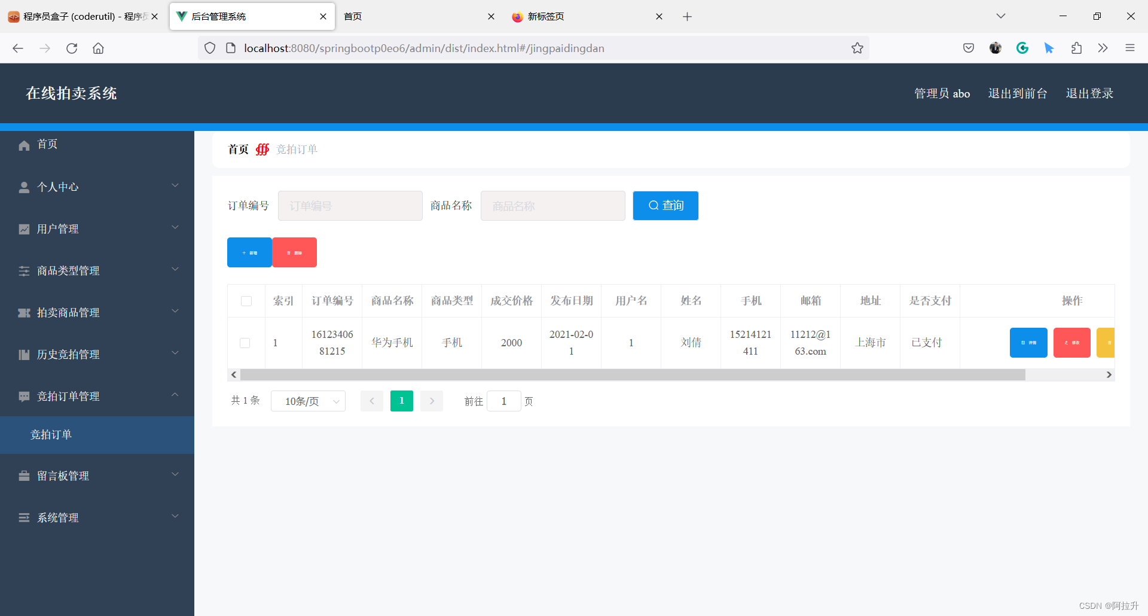Go forward using the browser forward arrow
This screenshot has width=1148, height=616.
[x=45, y=48]
